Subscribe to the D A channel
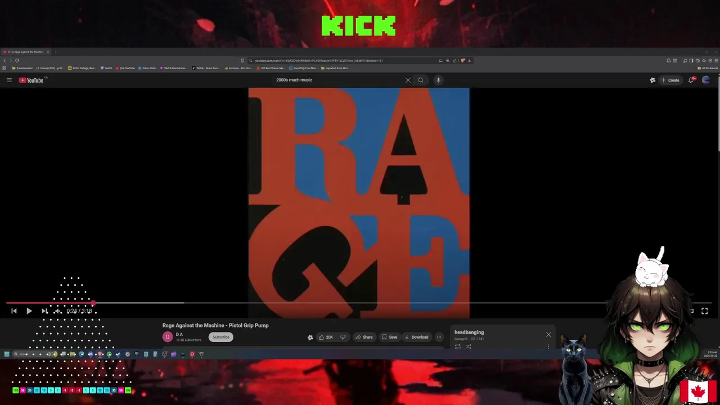This screenshot has height=405, width=720. (221, 337)
